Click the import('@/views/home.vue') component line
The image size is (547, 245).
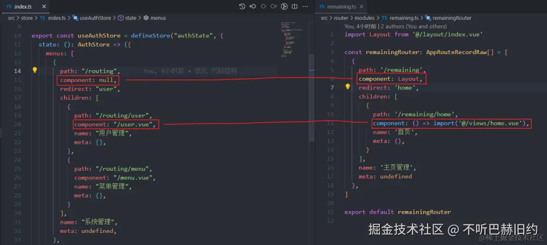[451, 123]
